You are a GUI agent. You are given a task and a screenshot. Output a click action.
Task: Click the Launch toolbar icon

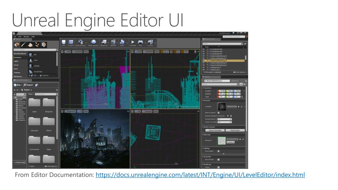[150, 43]
